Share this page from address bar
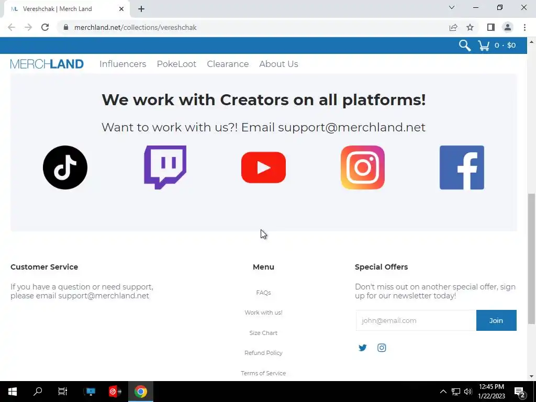This screenshot has width=536, height=402. (x=453, y=27)
